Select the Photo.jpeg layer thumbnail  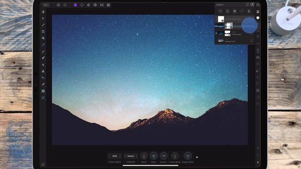coord(221,33)
